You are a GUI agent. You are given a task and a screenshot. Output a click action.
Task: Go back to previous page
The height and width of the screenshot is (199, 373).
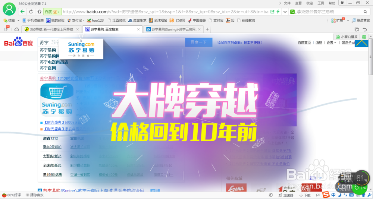[x=22, y=12]
